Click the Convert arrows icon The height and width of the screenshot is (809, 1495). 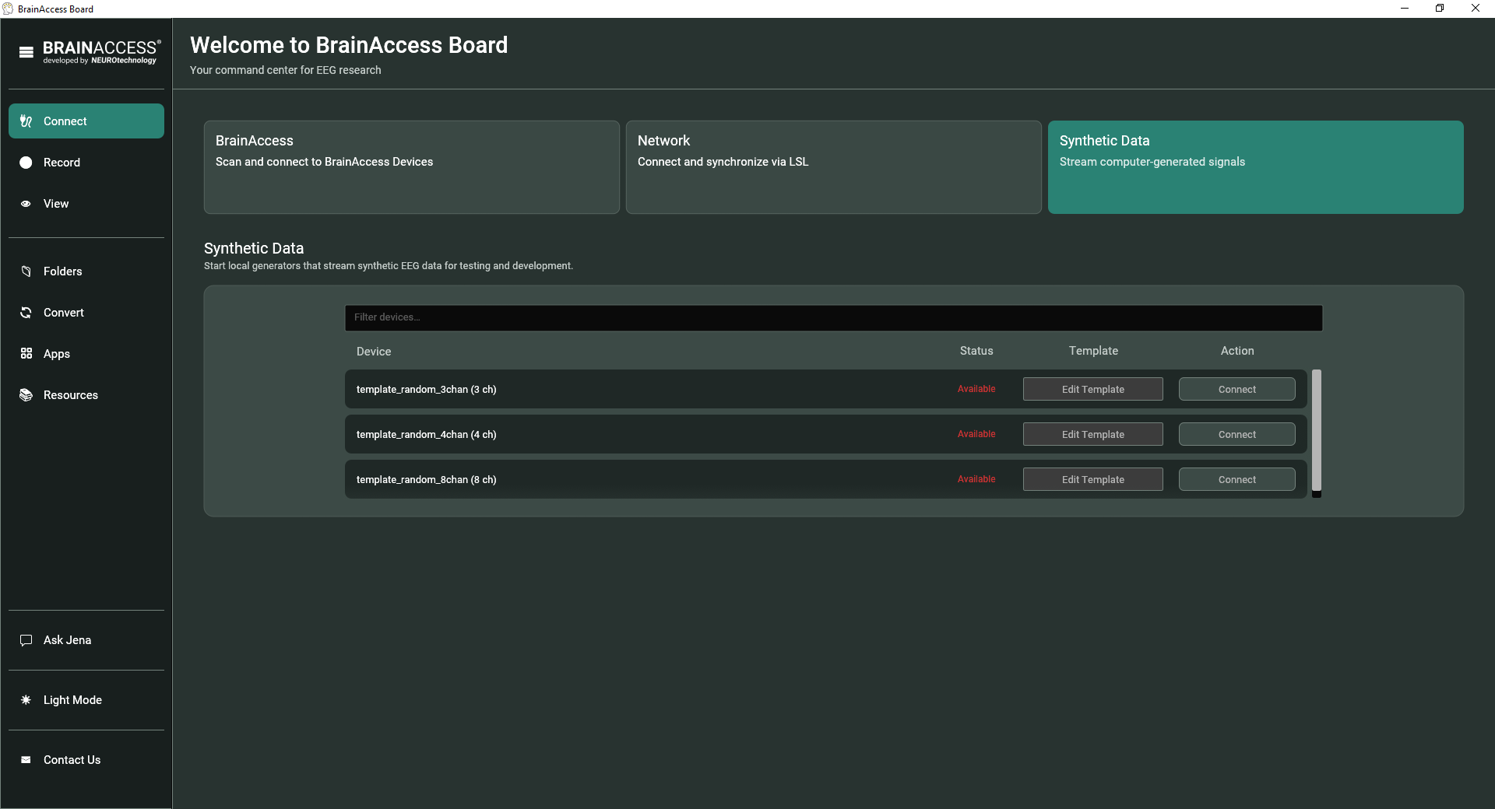tap(26, 313)
